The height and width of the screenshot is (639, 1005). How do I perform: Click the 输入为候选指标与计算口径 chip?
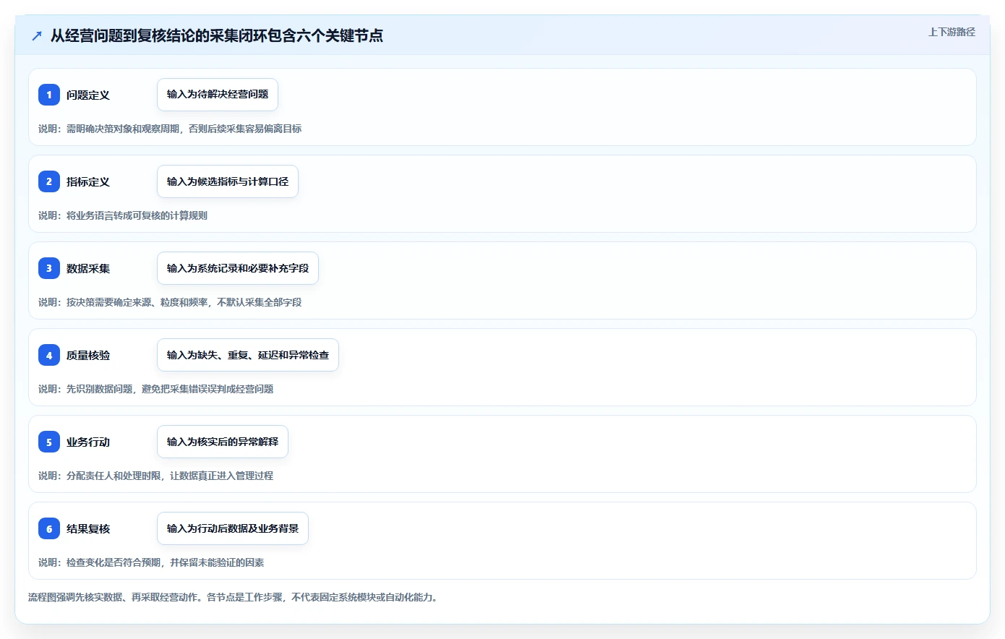pos(228,181)
